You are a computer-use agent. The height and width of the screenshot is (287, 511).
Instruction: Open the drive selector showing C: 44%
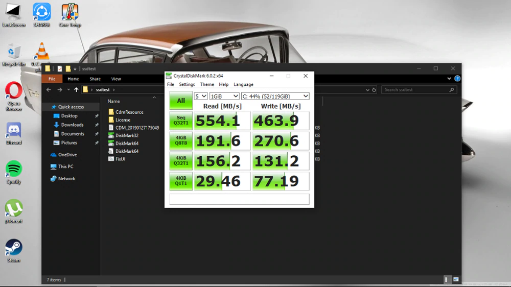tap(275, 96)
